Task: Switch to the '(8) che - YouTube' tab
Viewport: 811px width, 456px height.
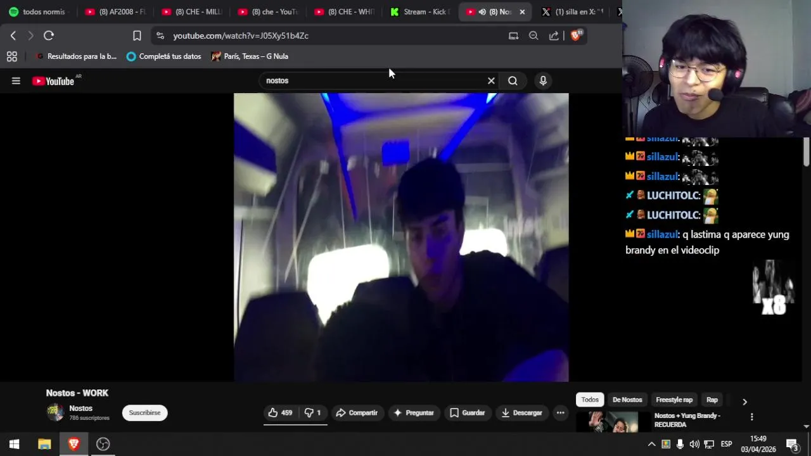Action: point(268,11)
